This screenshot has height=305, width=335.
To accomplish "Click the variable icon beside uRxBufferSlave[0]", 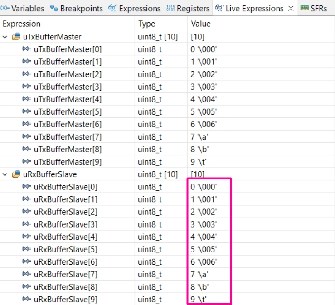I will click(x=27, y=186).
